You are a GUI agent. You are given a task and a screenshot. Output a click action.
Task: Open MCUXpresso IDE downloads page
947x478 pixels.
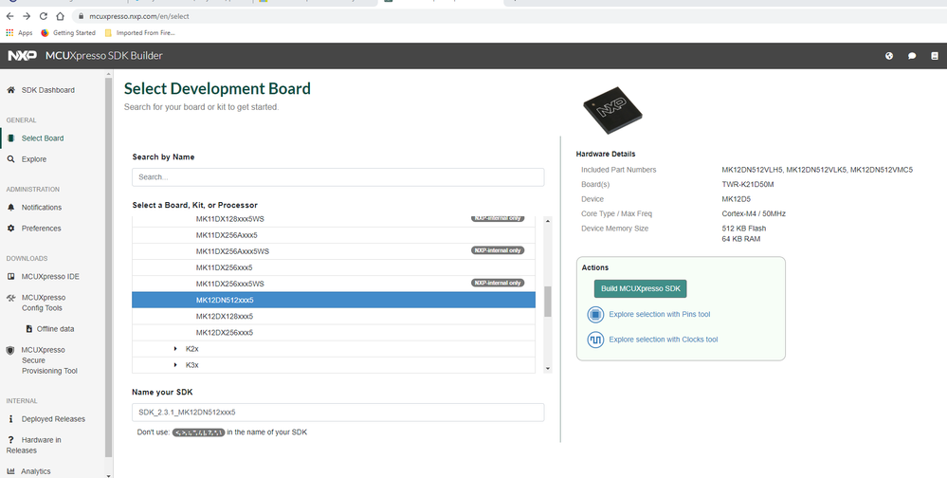pyautogui.click(x=50, y=277)
